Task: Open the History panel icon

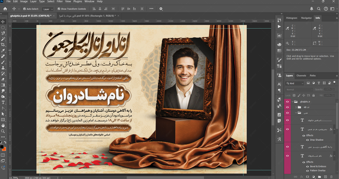Action: (279, 20)
